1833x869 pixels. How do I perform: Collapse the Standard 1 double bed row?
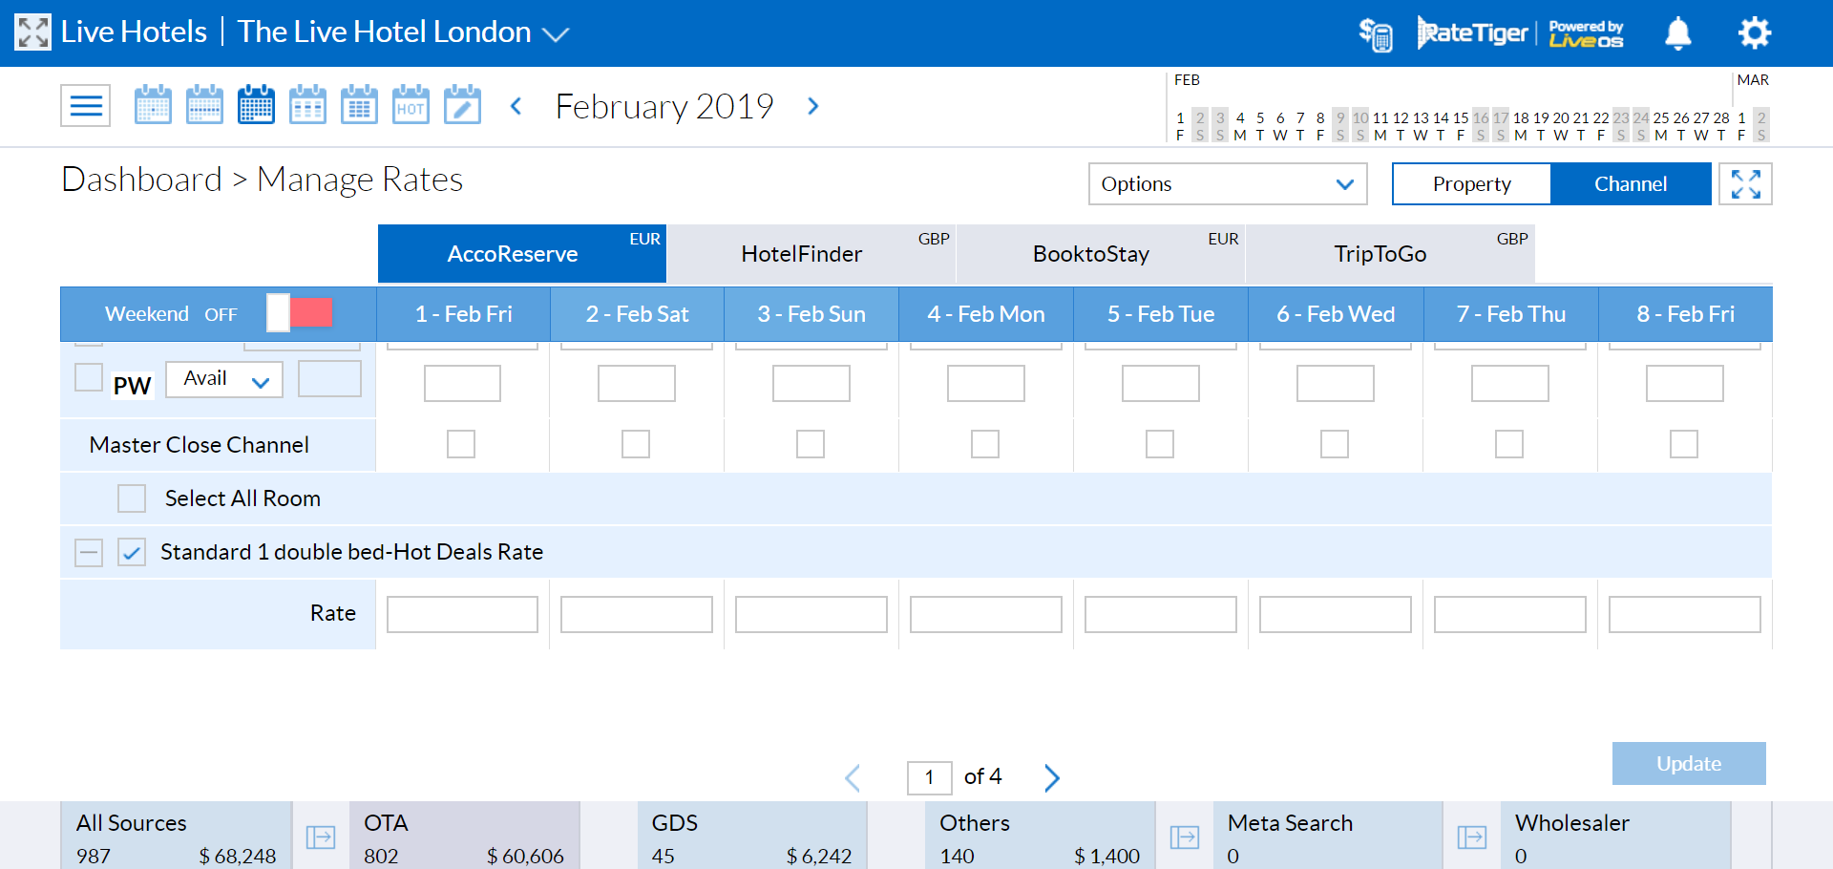pos(89,552)
